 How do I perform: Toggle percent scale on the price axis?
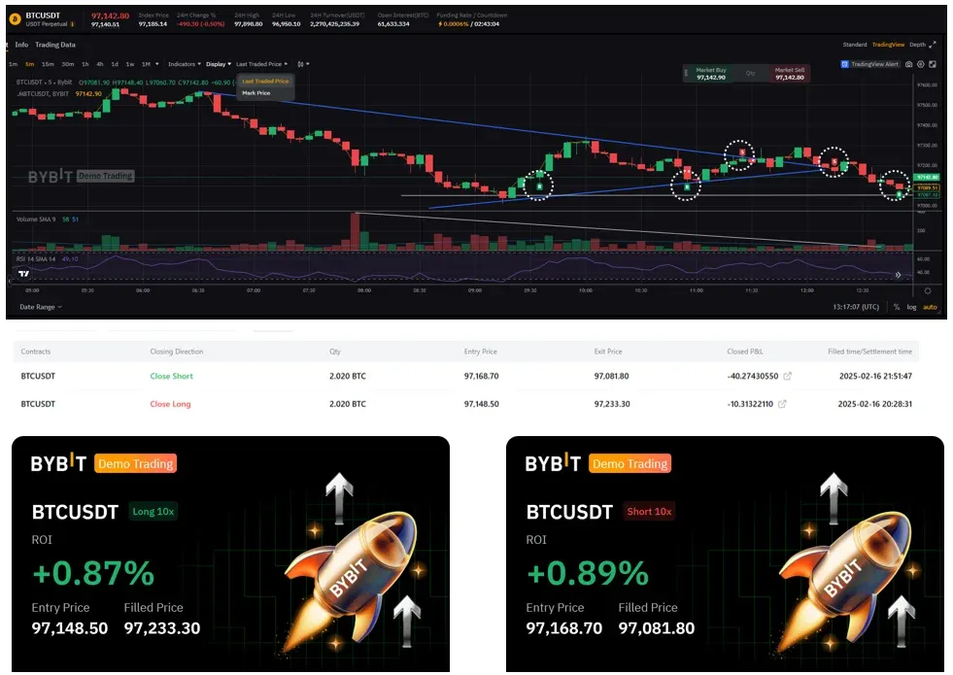pos(897,308)
